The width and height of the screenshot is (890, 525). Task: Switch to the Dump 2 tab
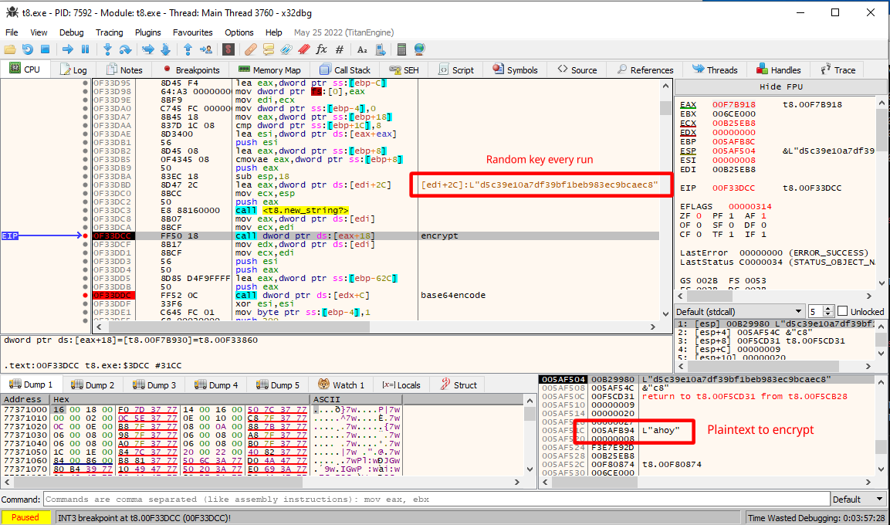[93, 384]
